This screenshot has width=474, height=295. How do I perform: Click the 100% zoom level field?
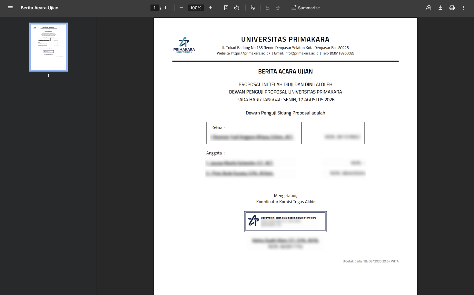click(x=196, y=8)
